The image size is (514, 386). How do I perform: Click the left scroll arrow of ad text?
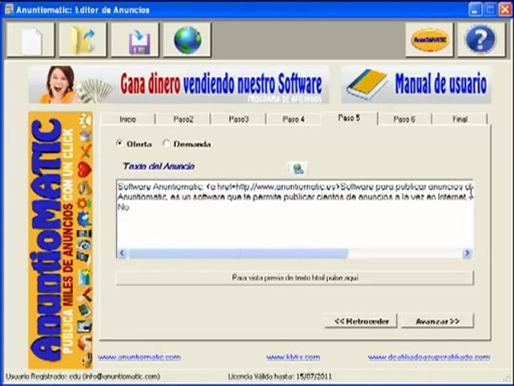pyautogui.click(x=122, y=253)
